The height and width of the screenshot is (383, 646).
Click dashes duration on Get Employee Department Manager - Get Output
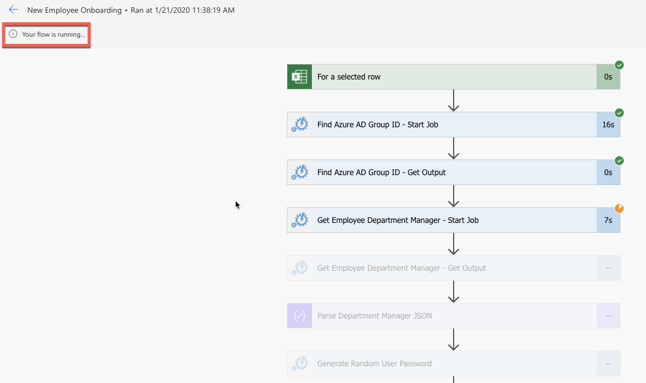click(x=608, y=268)
